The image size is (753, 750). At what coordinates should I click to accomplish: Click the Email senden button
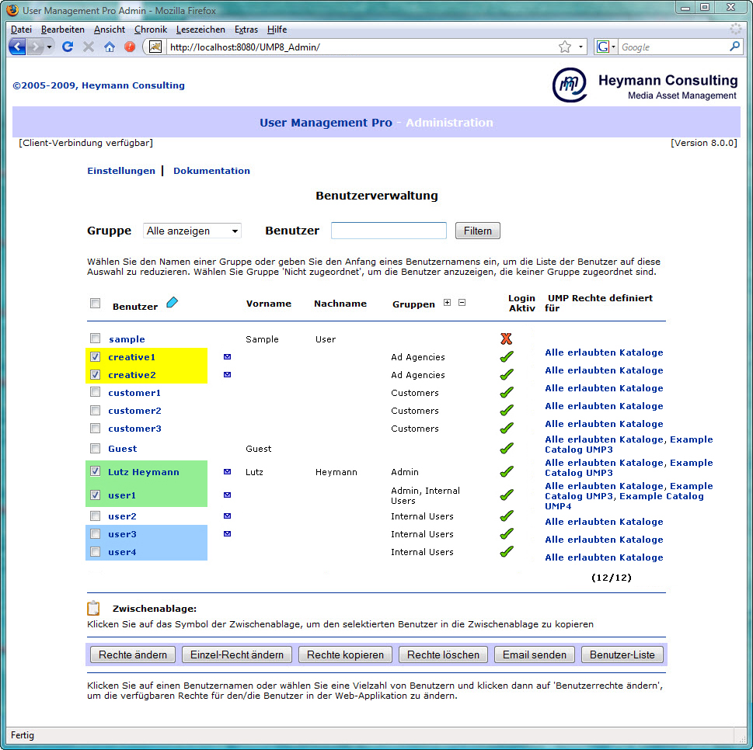point(535,655)
